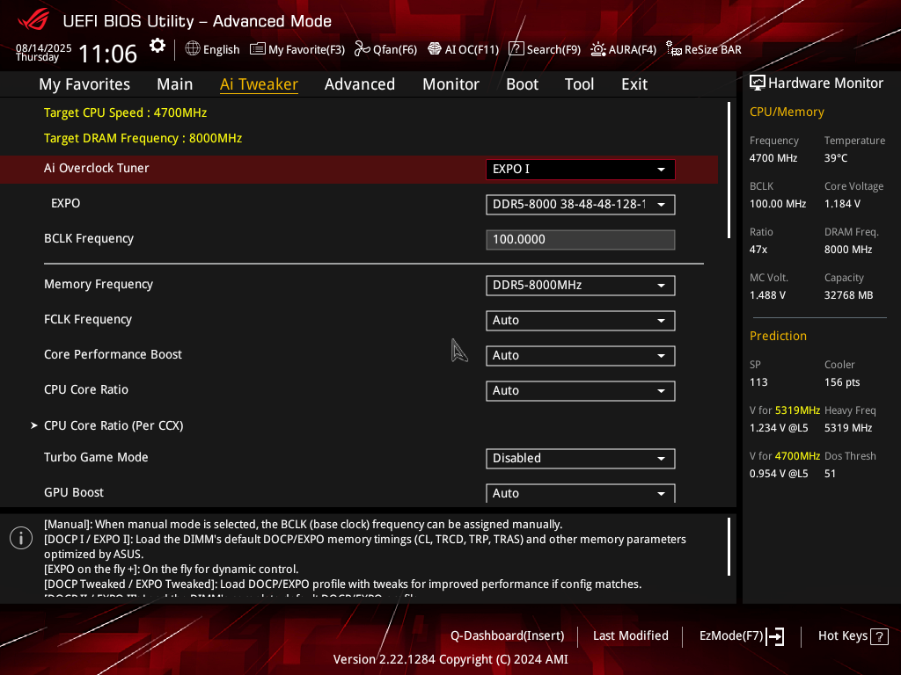This screenshot has width=901, height=675.
Task: Switch to the Advanced tab
Action: click(x=360, y=84)
